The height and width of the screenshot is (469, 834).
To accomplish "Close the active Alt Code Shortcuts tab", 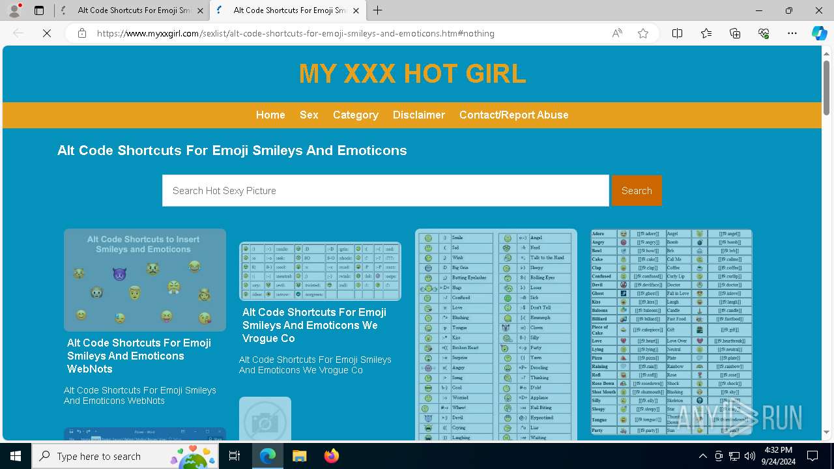I will [x=356, y=10].
